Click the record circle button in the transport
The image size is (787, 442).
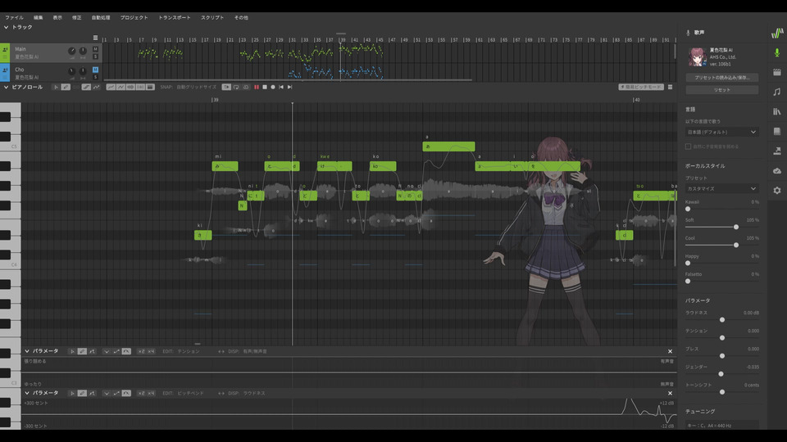pos(273,88)
